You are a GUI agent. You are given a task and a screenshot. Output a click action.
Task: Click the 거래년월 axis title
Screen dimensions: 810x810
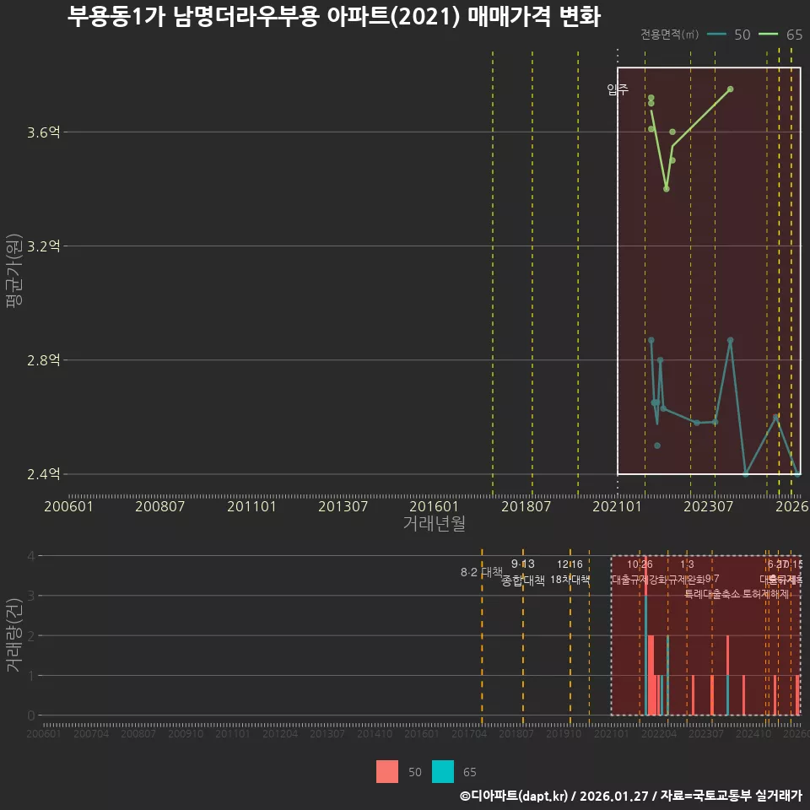pos(434,523)
